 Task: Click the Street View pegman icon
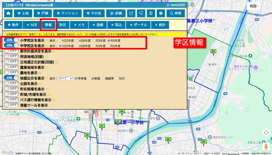[x=266, y=147]
